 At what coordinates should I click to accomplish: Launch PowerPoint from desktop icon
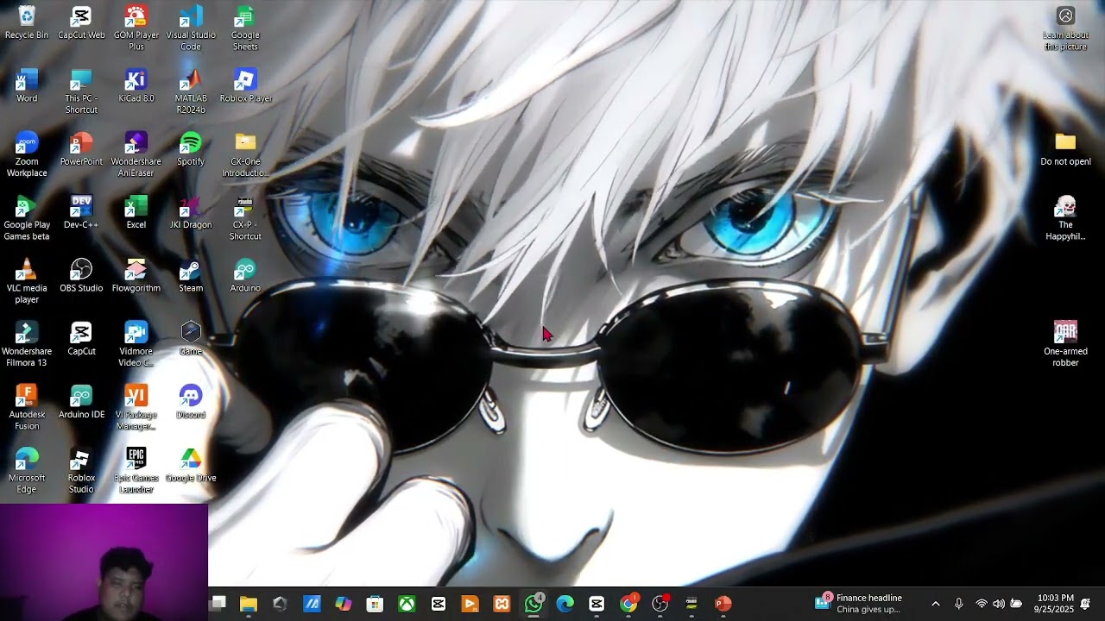(81, 149)
